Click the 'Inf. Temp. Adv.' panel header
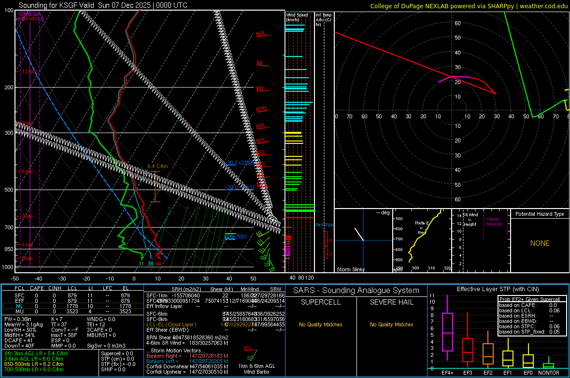570x378 pixels. pos(323,20)
